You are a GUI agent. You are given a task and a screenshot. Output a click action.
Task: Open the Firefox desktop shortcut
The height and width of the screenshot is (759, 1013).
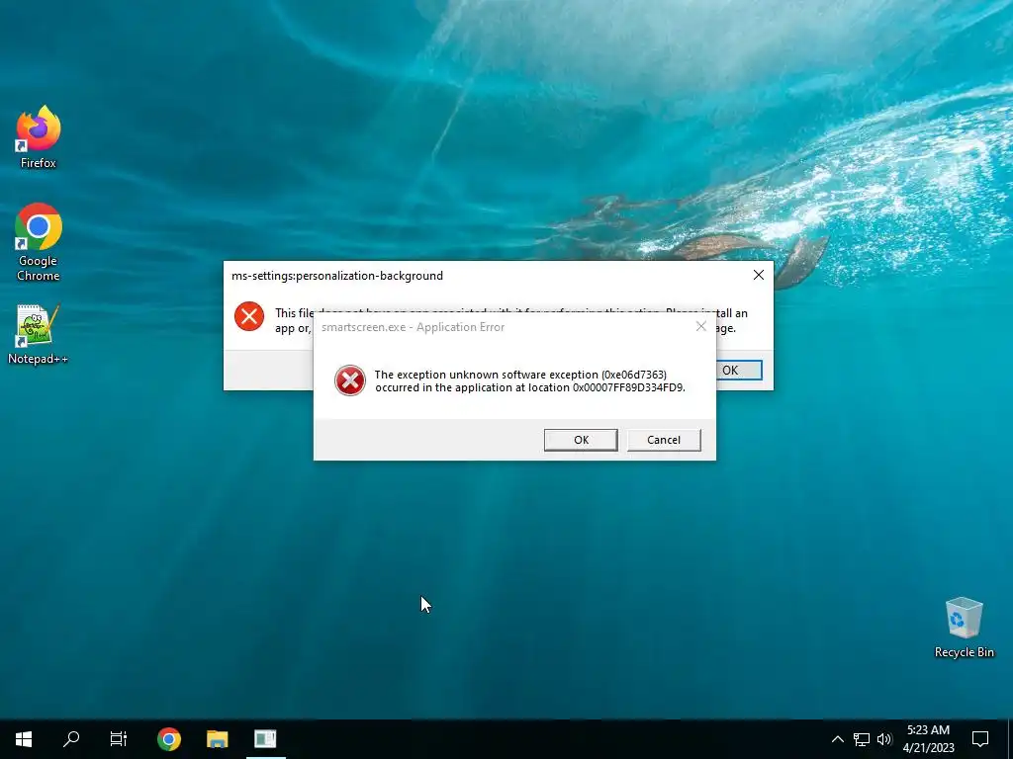pyautogui.click(x=39, y=136)
